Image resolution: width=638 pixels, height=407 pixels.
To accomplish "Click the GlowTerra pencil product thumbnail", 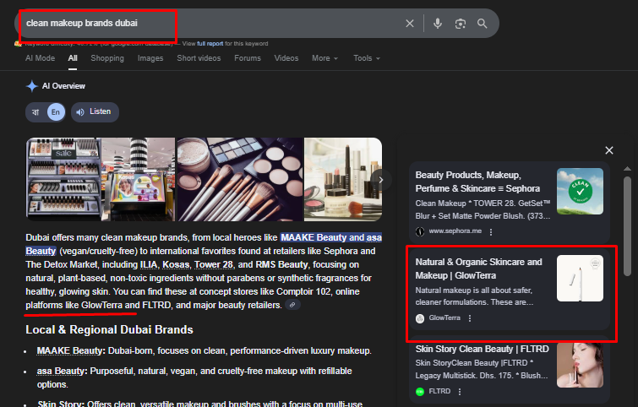I will point(580,278).
